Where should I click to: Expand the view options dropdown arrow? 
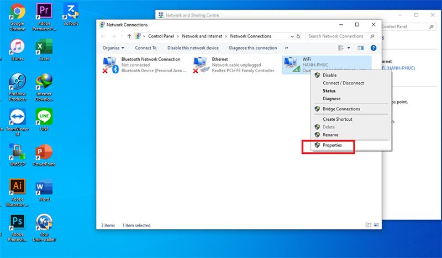tap(349, 48)
